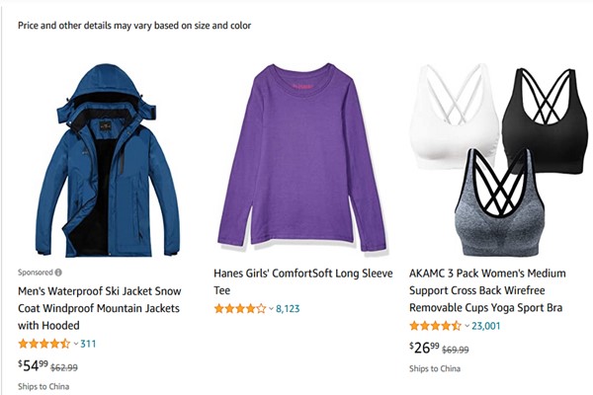Viewport: 593px width, 395px height.
Task: View the 311 reviews for ski jacket
Action: [88, 344]
